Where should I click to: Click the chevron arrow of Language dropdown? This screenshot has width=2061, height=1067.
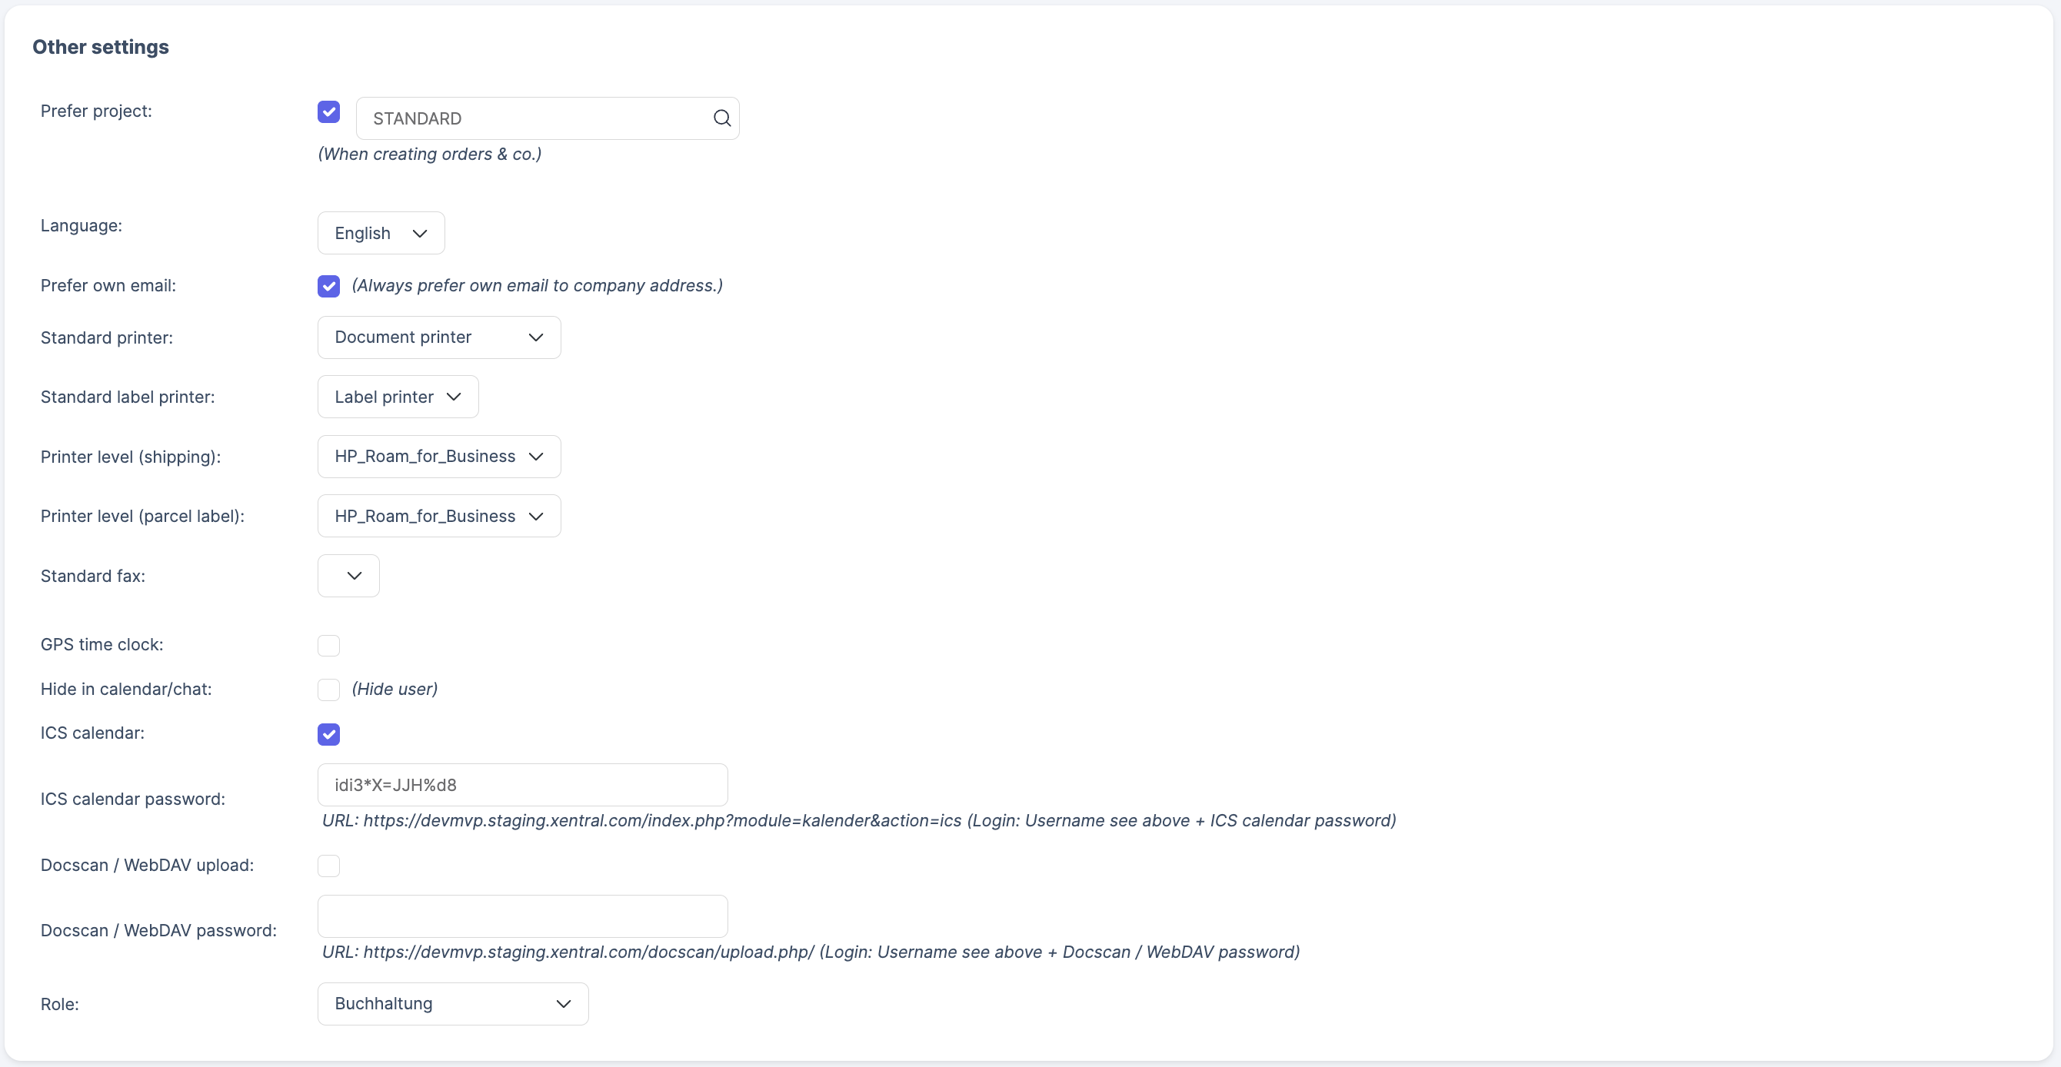coord(419,234)
